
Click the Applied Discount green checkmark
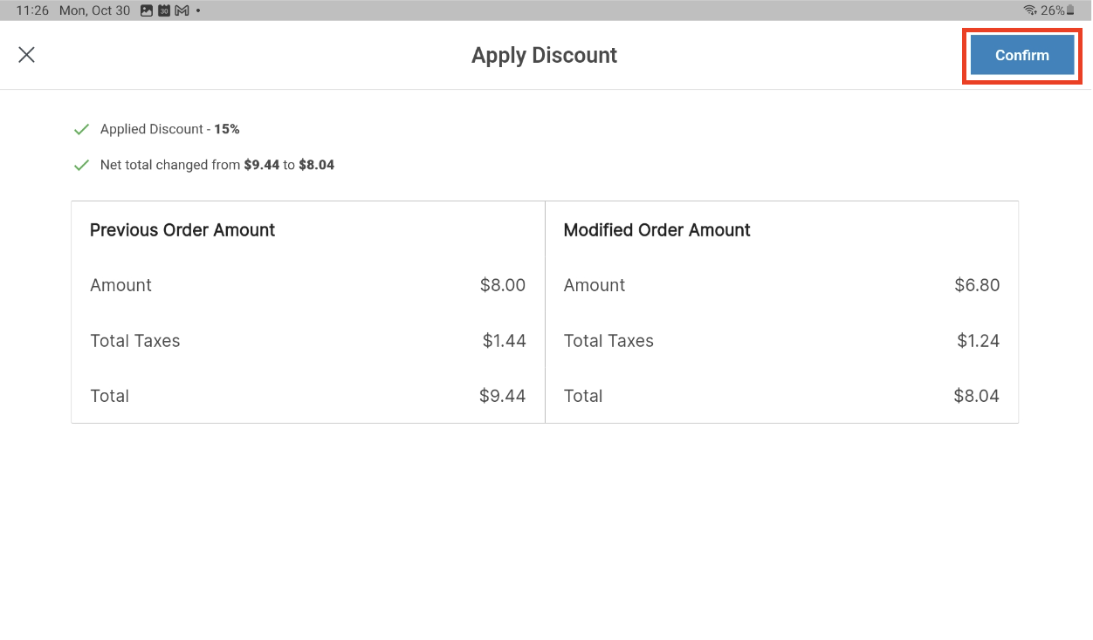click(x=81, y=129)
